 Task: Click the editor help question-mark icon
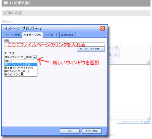[x=116, y=48]
